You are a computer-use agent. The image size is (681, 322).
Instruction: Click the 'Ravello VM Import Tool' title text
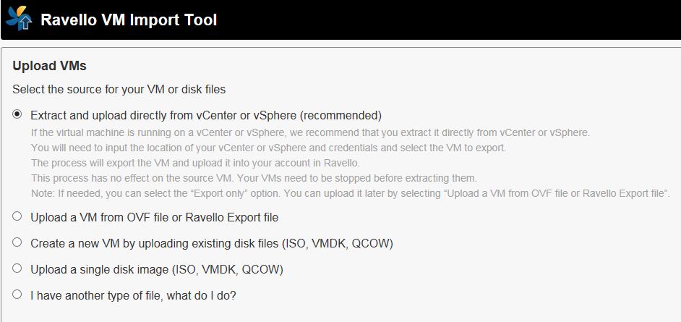(x=129, y=20)
